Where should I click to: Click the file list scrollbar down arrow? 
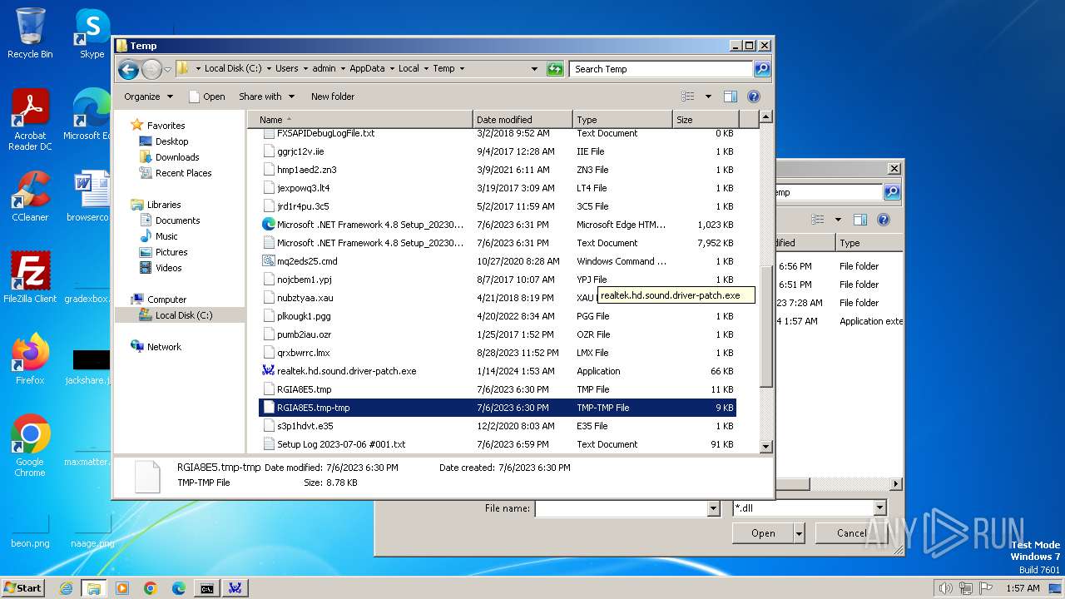click(766, 446)
